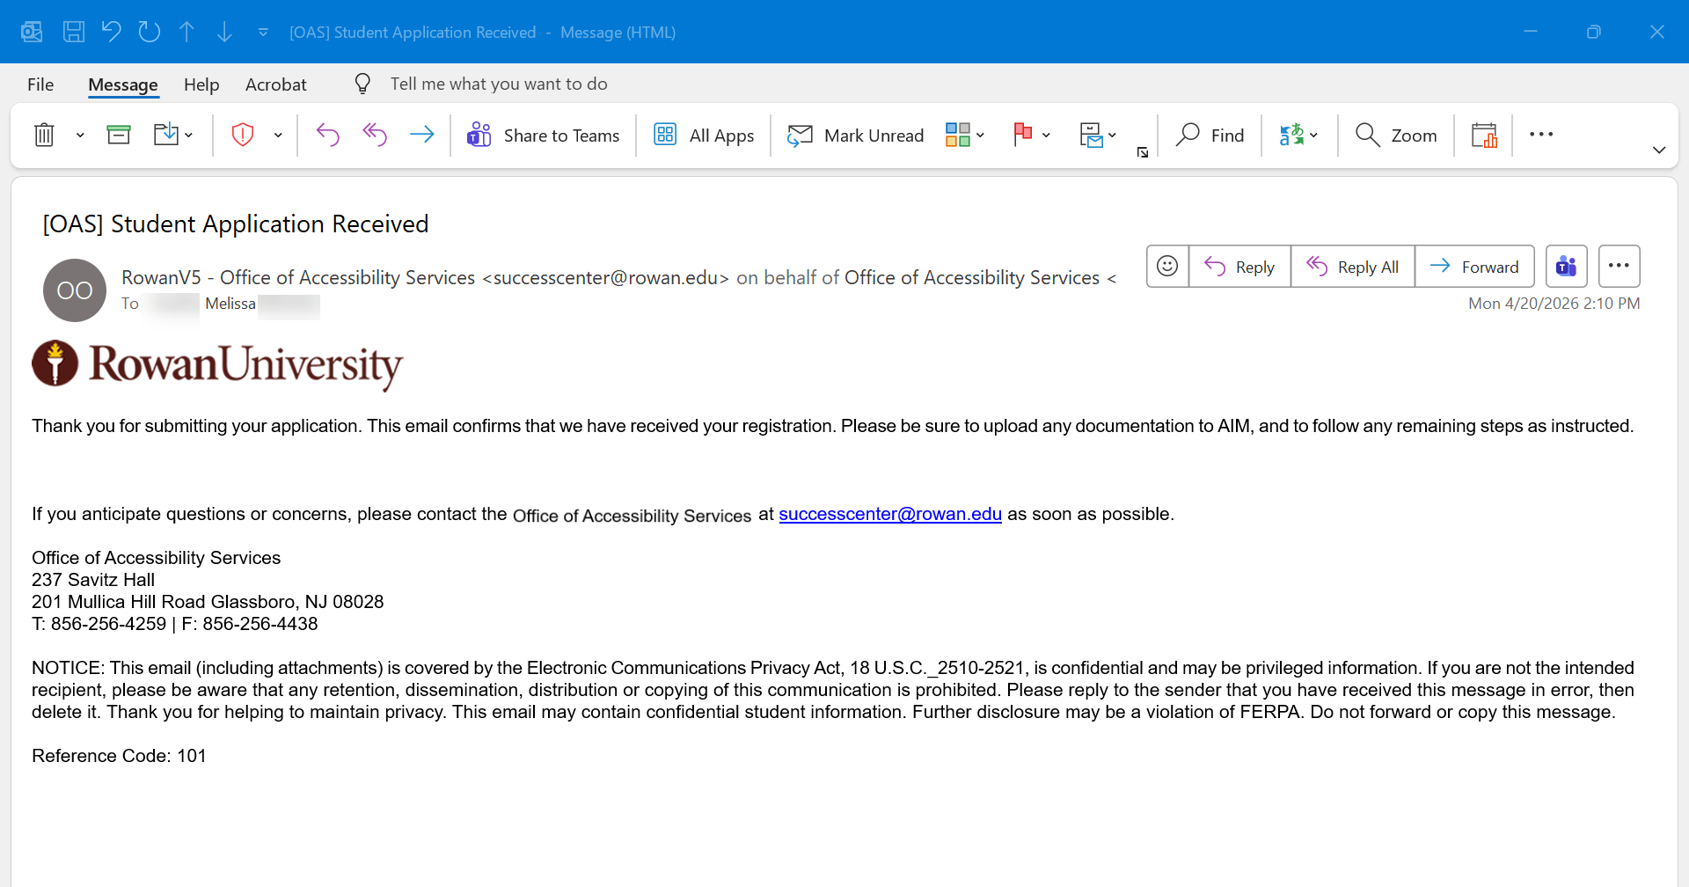Open the Translate dropdown icon
Viewport: 1689px width, 887px height.
tap(1298, 135)
